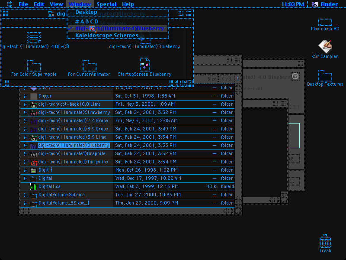Choose Kaleidoscope Schemes from Window menu

[x=118, y=36]
